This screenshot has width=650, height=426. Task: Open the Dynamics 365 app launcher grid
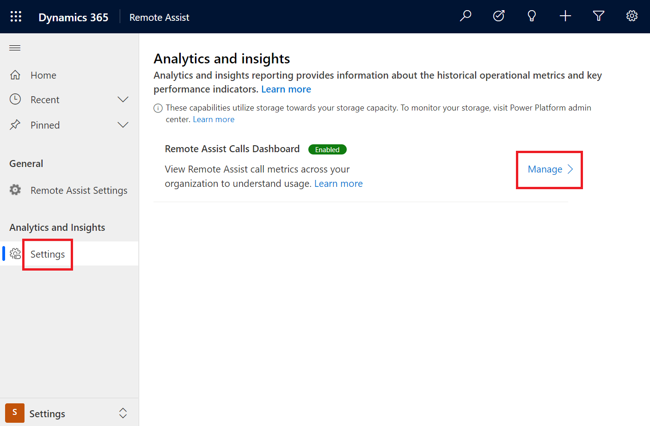point(16,17)
